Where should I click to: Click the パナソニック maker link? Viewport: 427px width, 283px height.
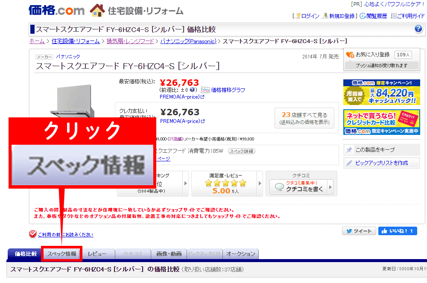[x=68, y=57]
